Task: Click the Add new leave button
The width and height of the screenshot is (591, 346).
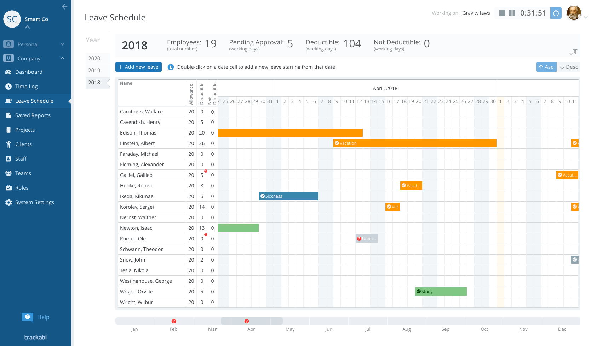Action: coord(138,67)
